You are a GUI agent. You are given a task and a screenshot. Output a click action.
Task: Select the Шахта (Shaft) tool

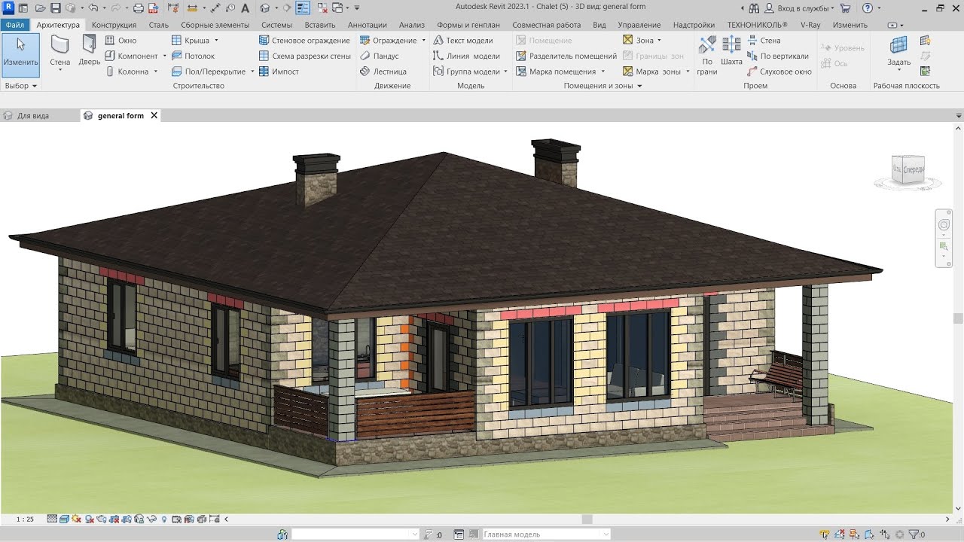coord(731,51)
